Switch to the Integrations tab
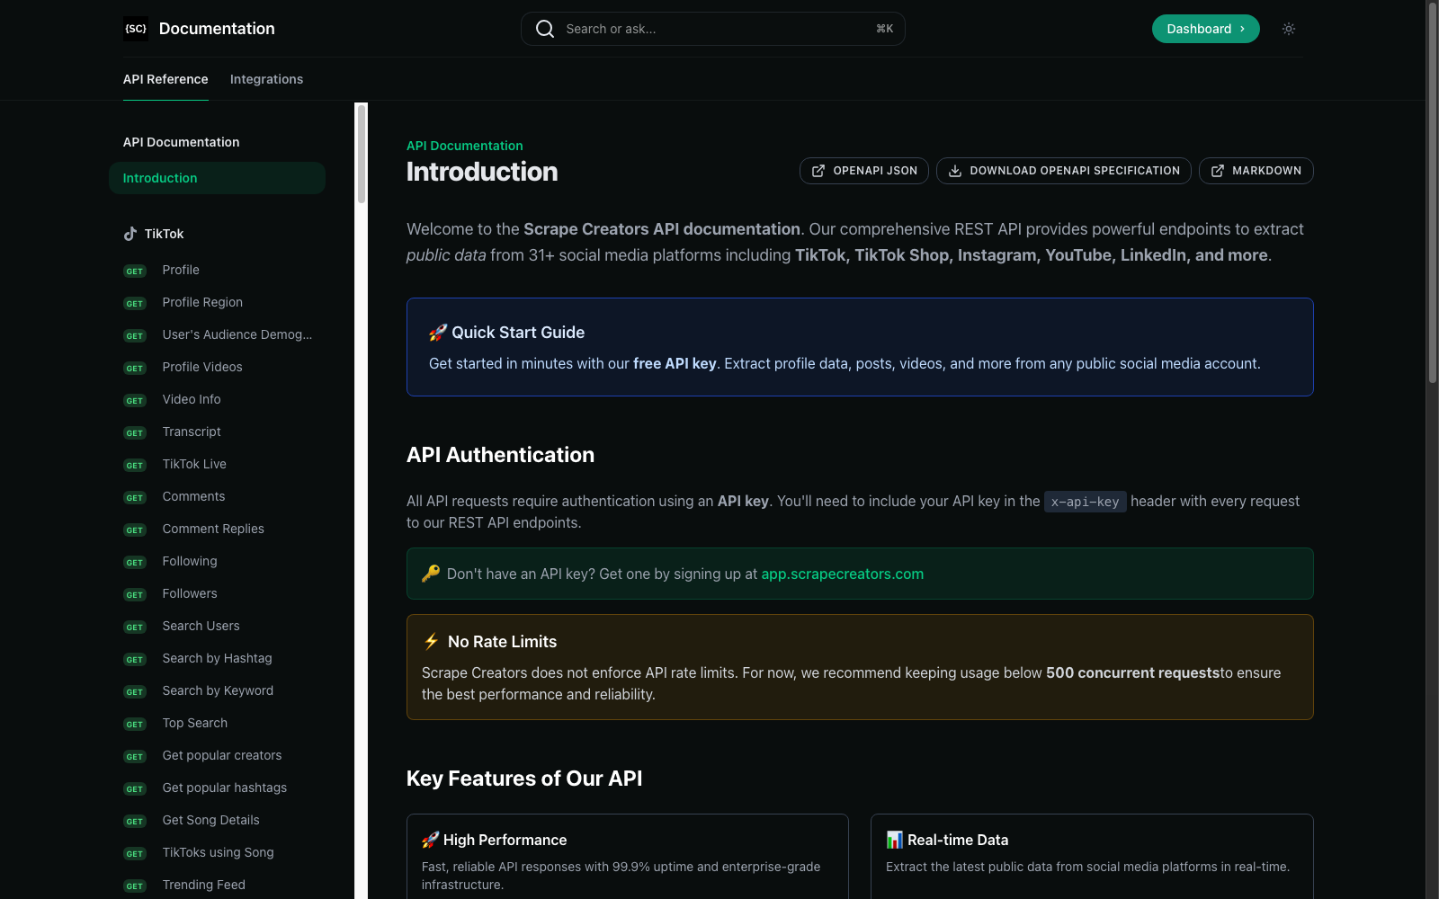The image size is (1439, 899). (x=266, y=79)
